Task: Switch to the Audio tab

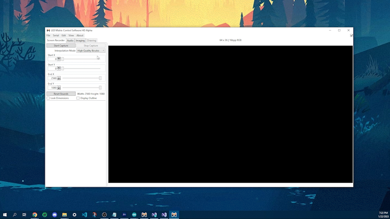Action: click(x=70, y=40)
